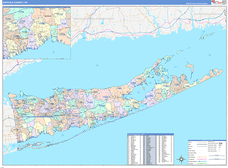The height and width of the screenshot is (168, 228).
Task: Click ZIP label 11757 in the inset map
Action: coord(12,53)
